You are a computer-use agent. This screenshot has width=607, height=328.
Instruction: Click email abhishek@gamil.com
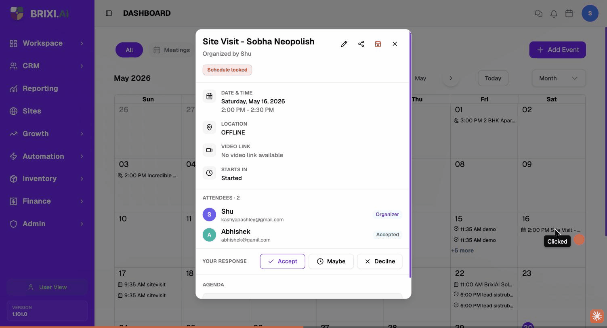click(246, 240)
